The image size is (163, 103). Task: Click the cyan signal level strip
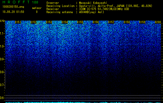point(83,102)
